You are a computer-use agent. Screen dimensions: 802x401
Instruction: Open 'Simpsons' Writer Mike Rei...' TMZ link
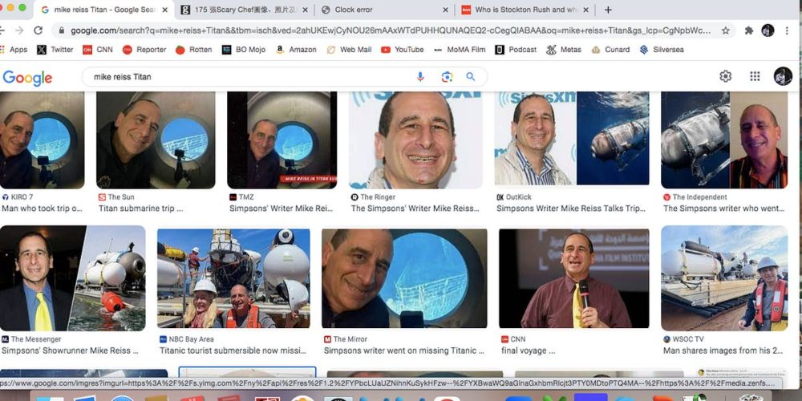[281, 209]
